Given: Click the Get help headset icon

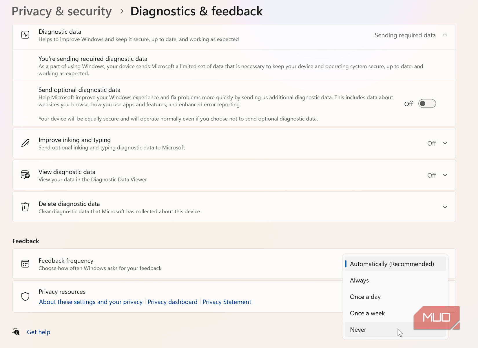Looking at the screenshot, I should [x=16, y=331].
